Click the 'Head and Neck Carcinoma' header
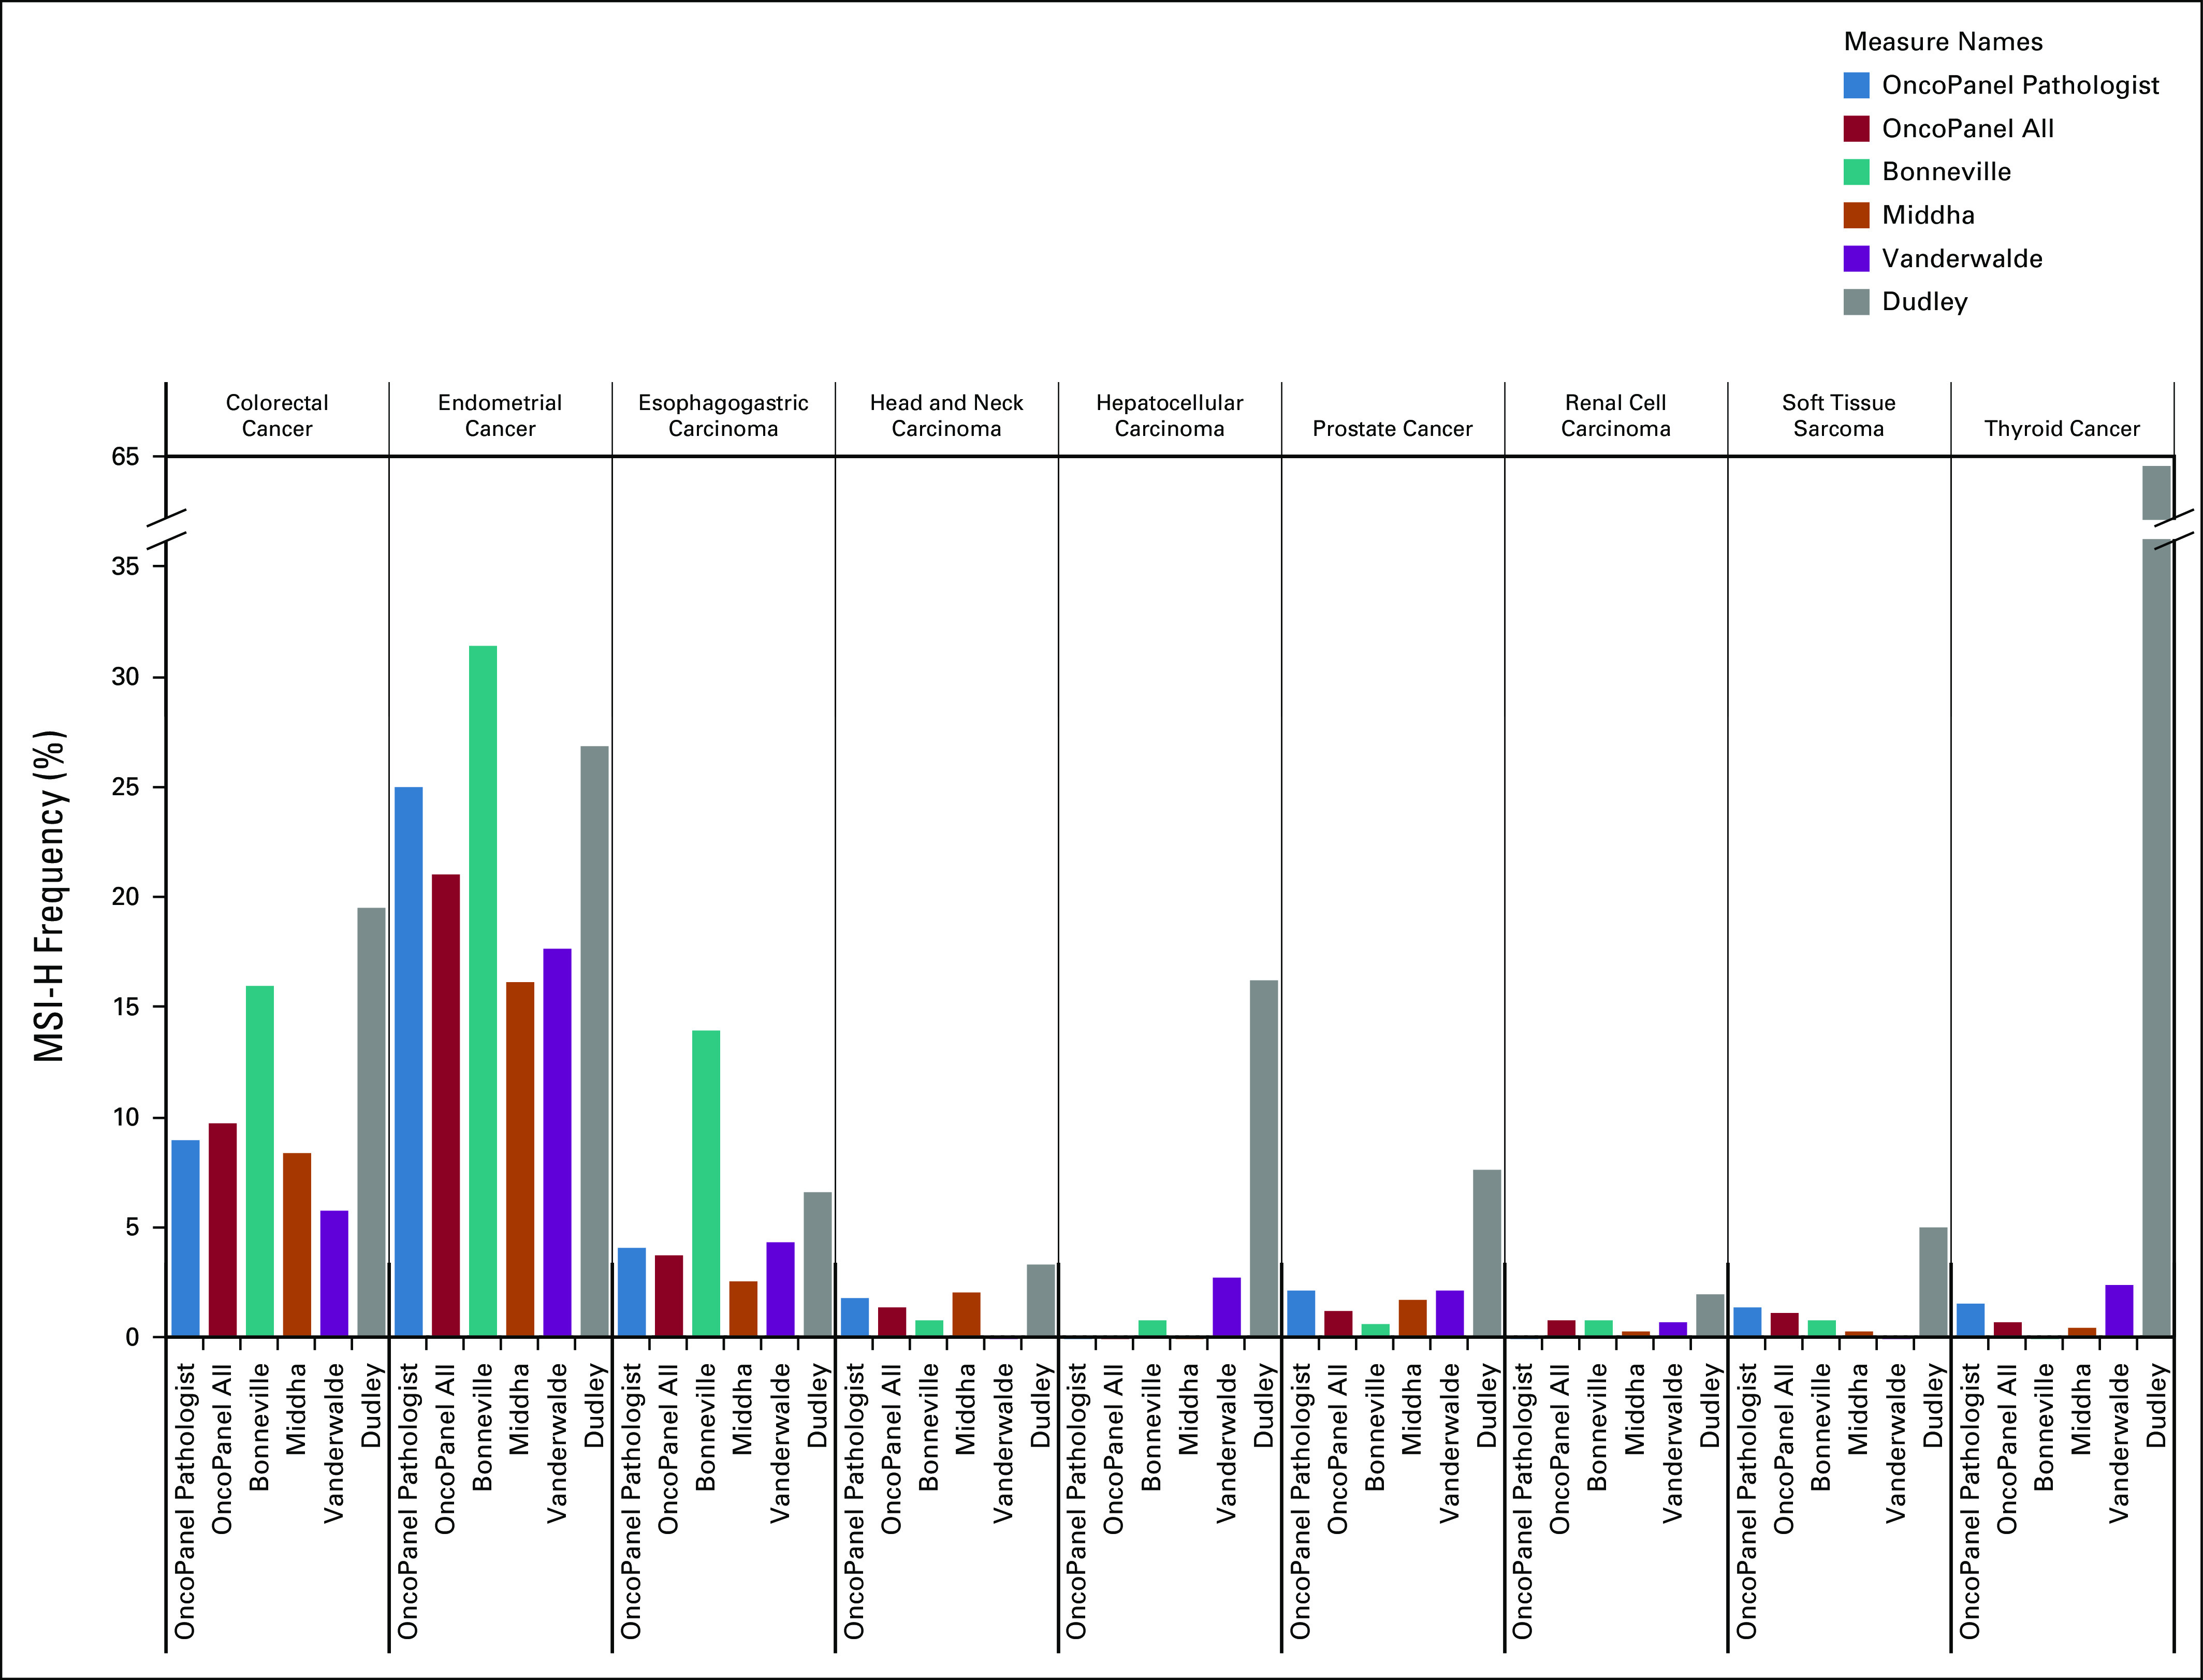 (946, 415)
